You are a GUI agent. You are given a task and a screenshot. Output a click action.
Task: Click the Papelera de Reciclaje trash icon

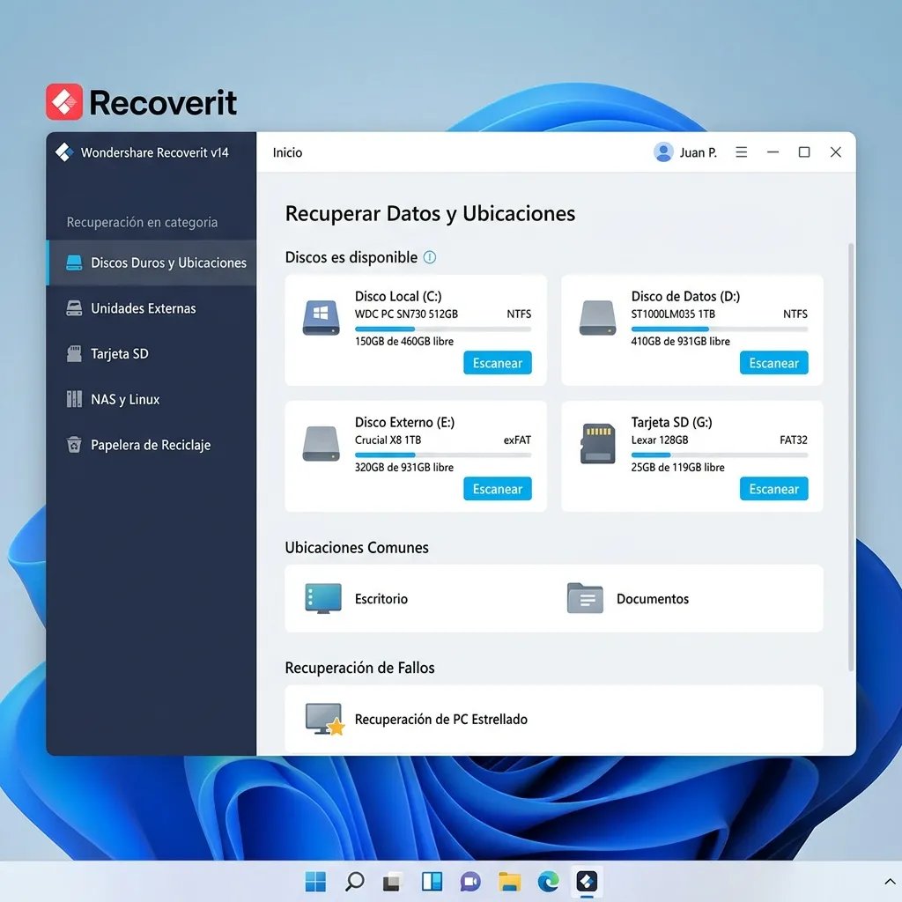tap(74, 445)
